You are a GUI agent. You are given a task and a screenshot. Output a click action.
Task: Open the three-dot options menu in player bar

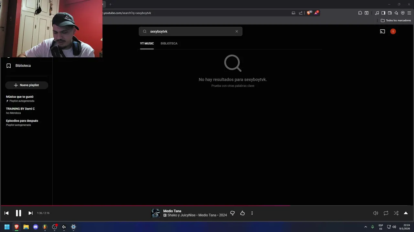point(252,213)
